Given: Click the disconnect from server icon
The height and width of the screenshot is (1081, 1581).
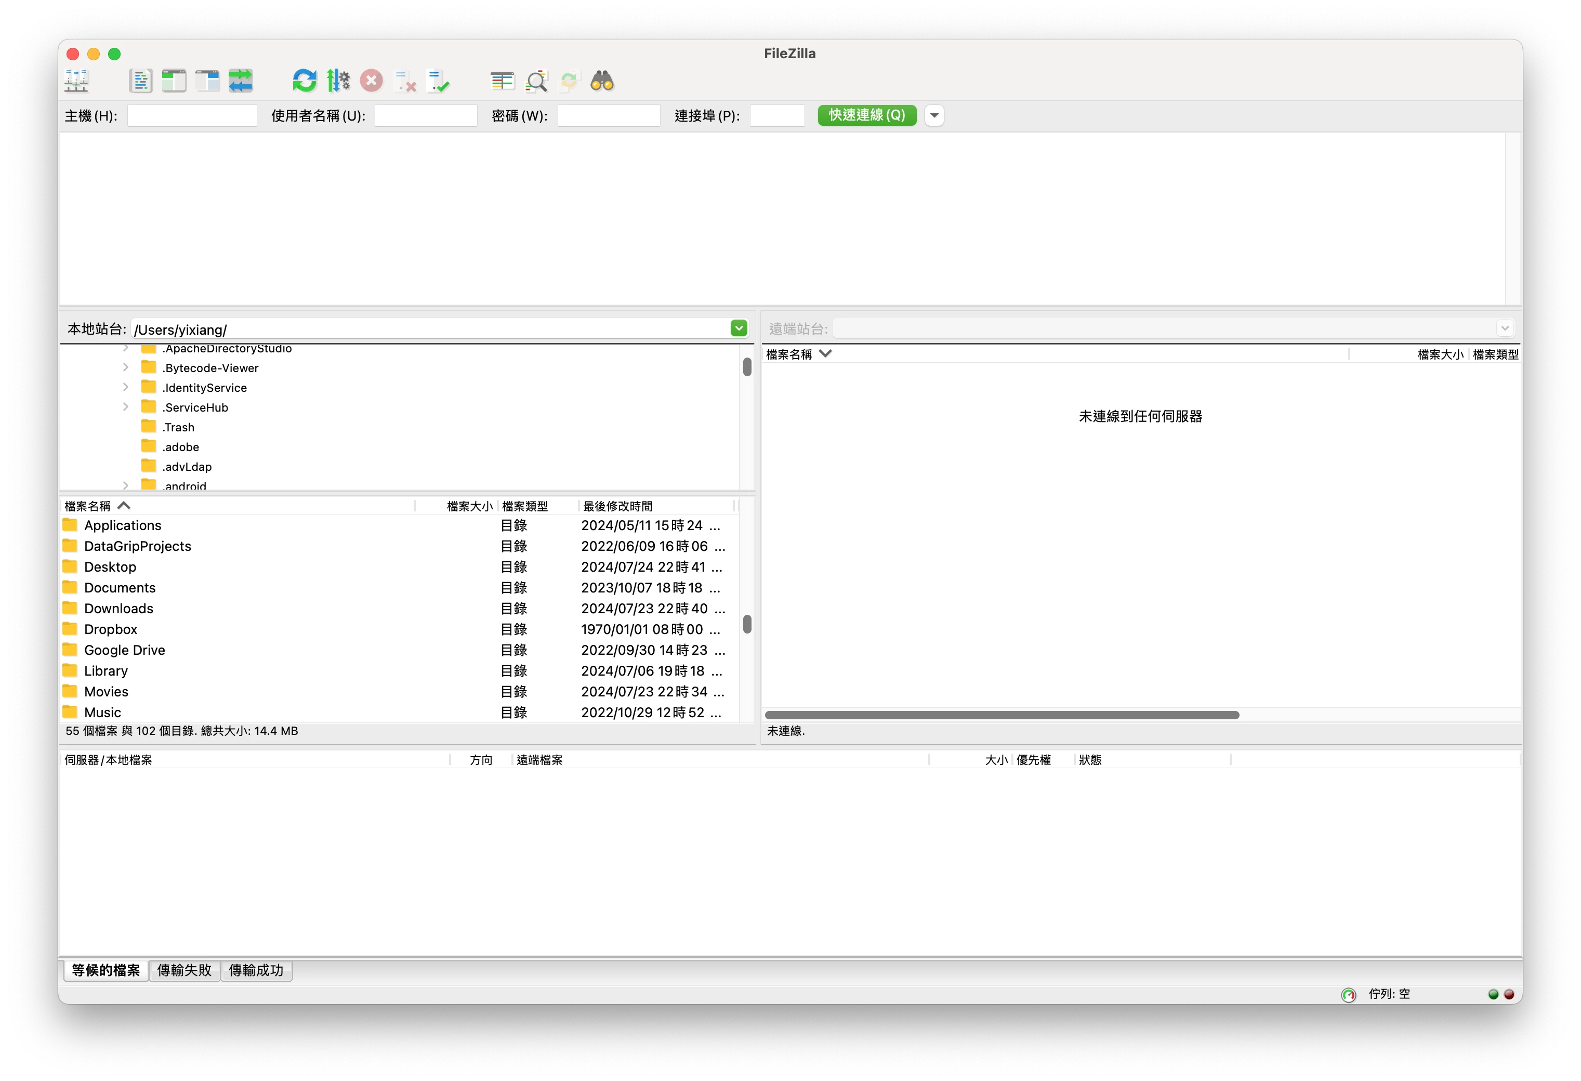Looking at the screenshot, I should (405, 81).
